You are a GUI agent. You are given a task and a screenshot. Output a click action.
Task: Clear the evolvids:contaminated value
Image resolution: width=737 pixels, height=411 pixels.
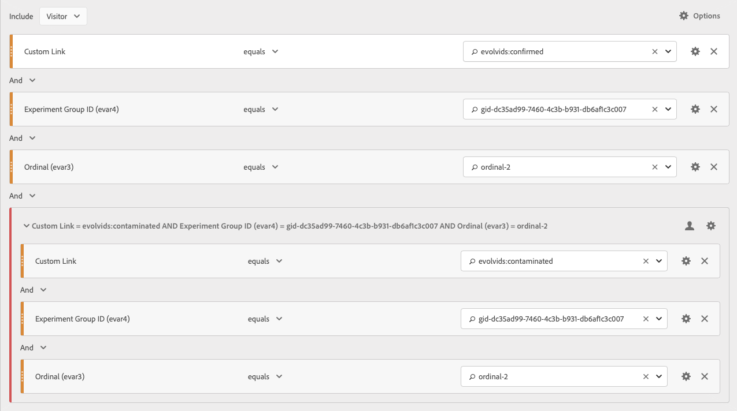pyautogui.click(x=646, y=261)
